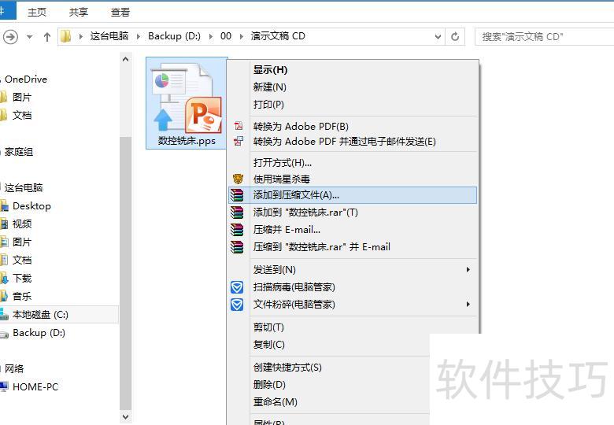Viewport: 614px width, 425px height.
Task: Open the 主页 ribbon tab
Action: coord(37,12)
